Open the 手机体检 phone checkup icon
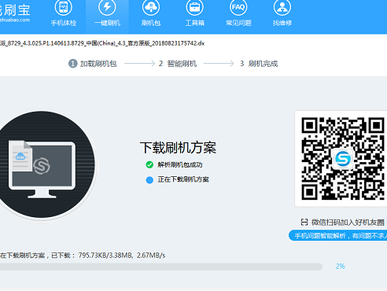Viewport: 387px width, 291px height. tap(64, 7)
